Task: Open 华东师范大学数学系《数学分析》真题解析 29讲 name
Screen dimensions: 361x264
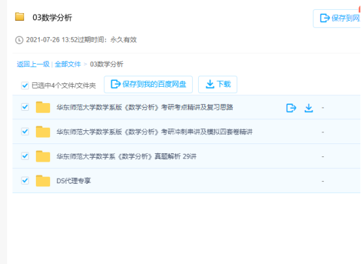Action: [x=126, y=156]
